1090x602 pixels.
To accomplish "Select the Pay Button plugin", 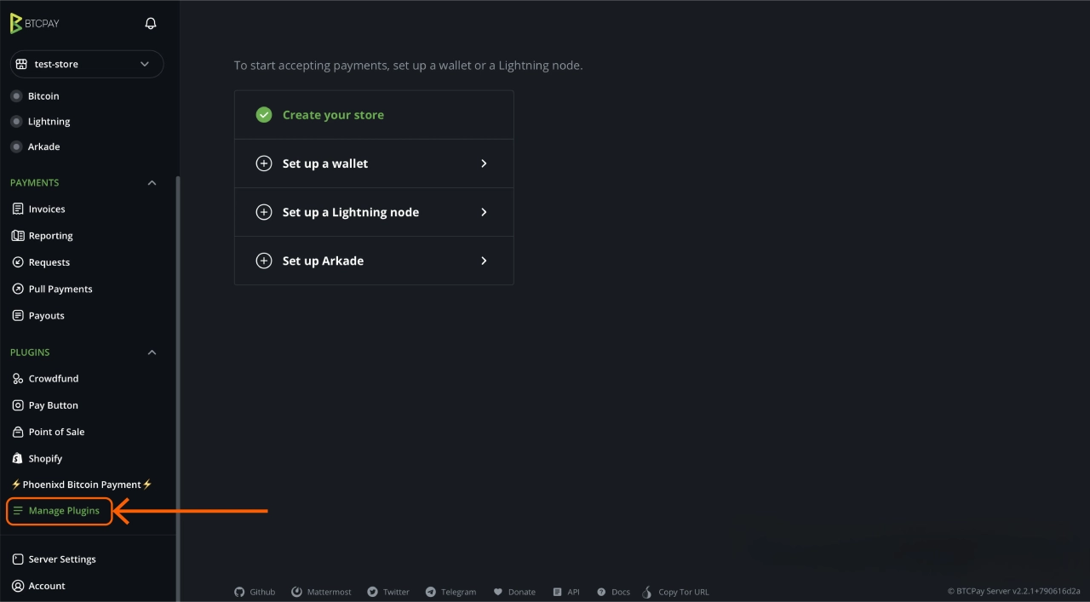I will (51, 404).
